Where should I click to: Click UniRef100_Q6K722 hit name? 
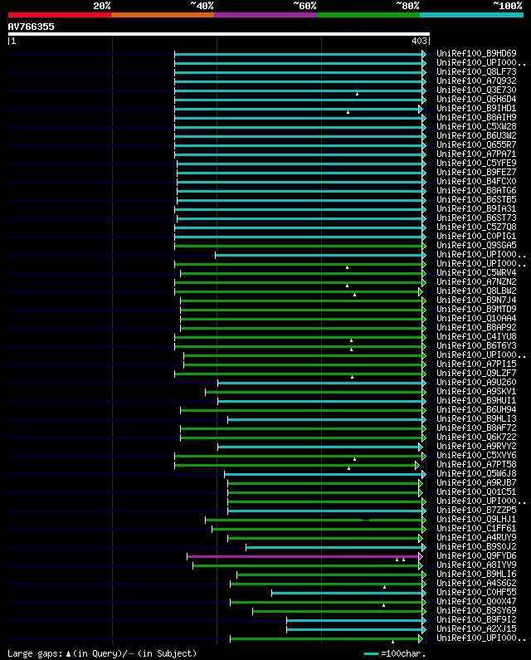[x=476, y=437]
